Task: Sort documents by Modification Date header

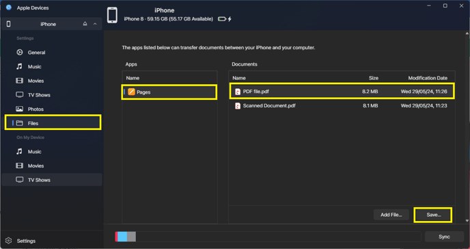Action: tap(428, 78)
